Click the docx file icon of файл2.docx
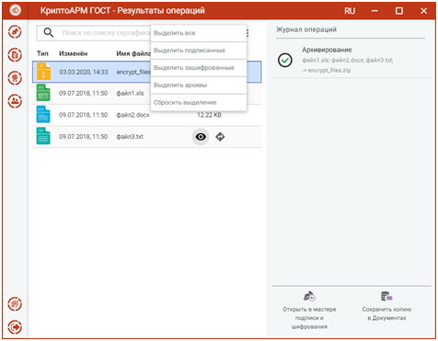The image size is (438, 341). click(x=43, y=115)
